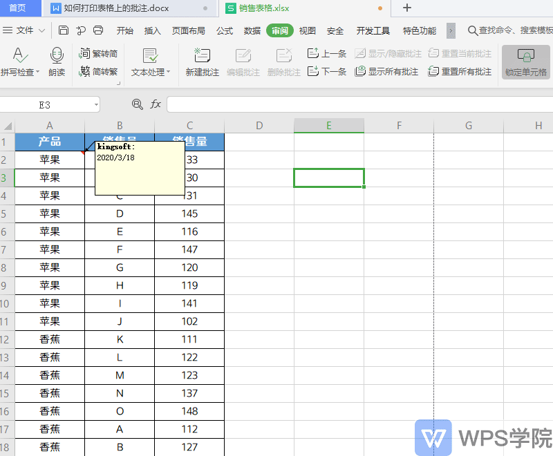Expand the 拼写检查 dropdown arrow

(37, 72)
